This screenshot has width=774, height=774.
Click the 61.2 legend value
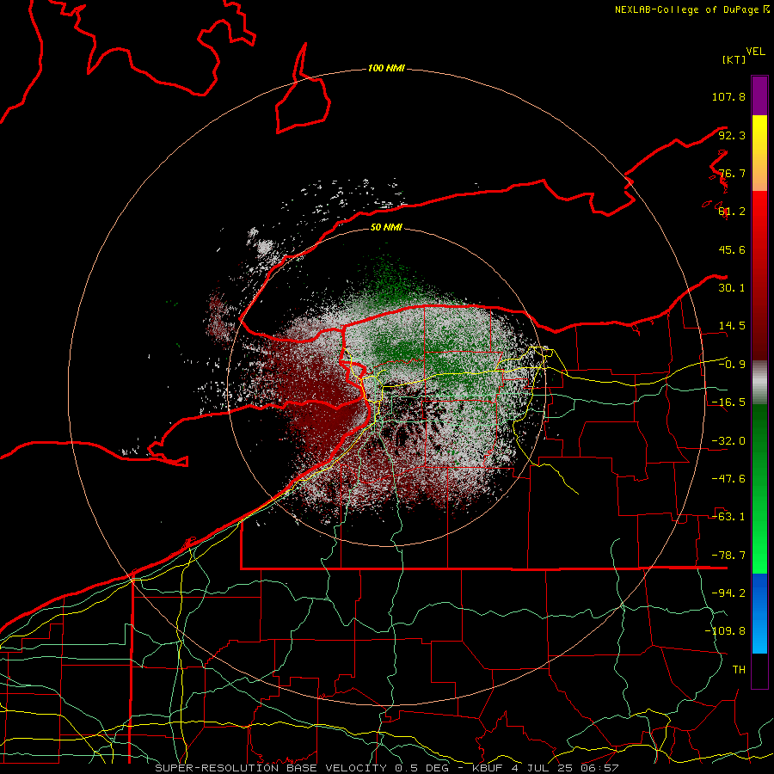[732, 212]
